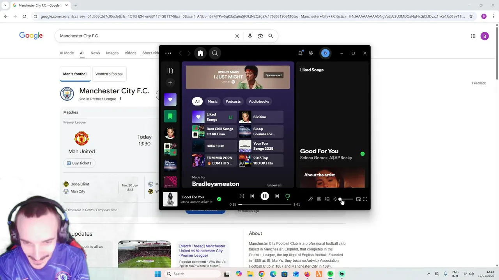Viewport: 499px width, 280px height.
Task: Open Spotify search icon
Action: click(x=215, y=53)
